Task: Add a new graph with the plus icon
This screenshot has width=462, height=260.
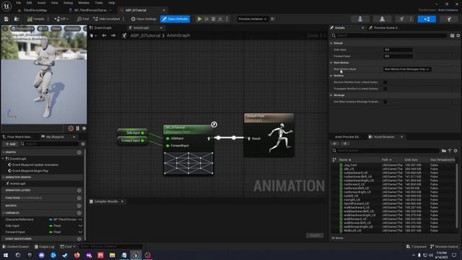Action: (79, 152)
